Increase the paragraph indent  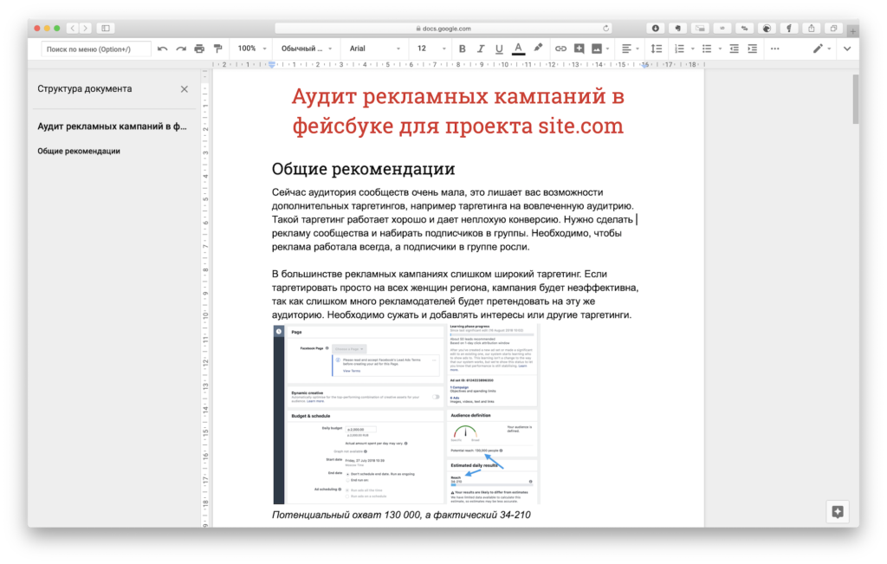pyautogui.click(x=753, y=49)
